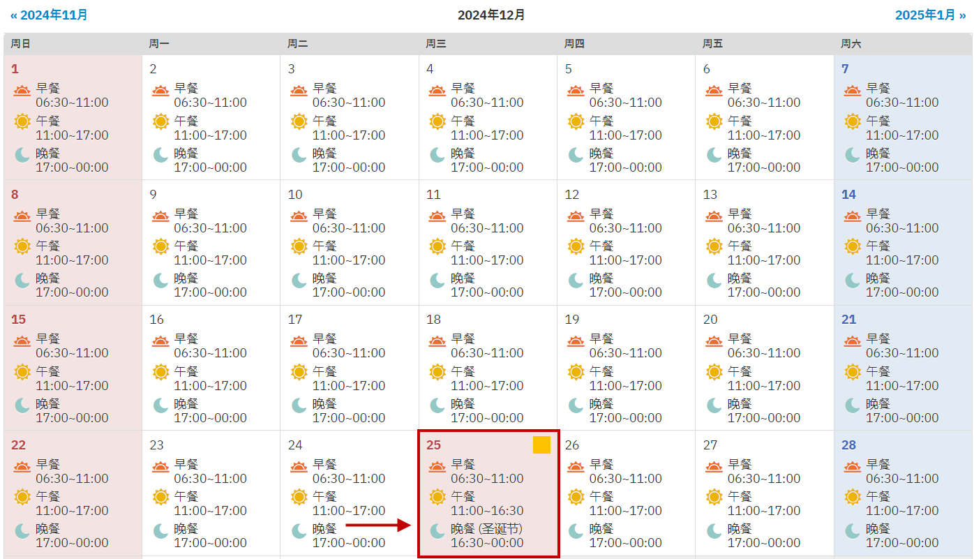The image size is (974, 559).
Task: Click the 2024年12月 month title
Action: pos(491,15)
